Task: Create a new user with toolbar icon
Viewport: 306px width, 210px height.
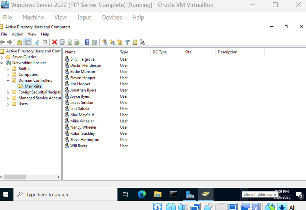Action: coord(105,42)
